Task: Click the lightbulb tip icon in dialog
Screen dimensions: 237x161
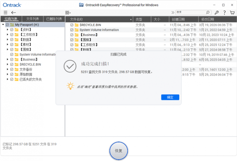Action: click(70, 86)
